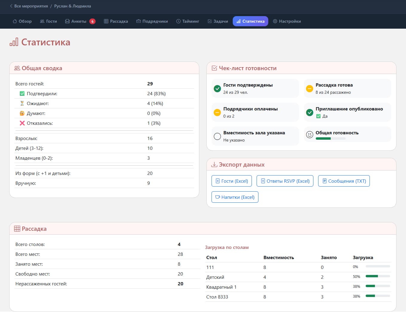The width and height of the screenshot is (406, 317).
Task: Click the green check icon for Приглашение опубликовано
Action: (x=310, y=112)
